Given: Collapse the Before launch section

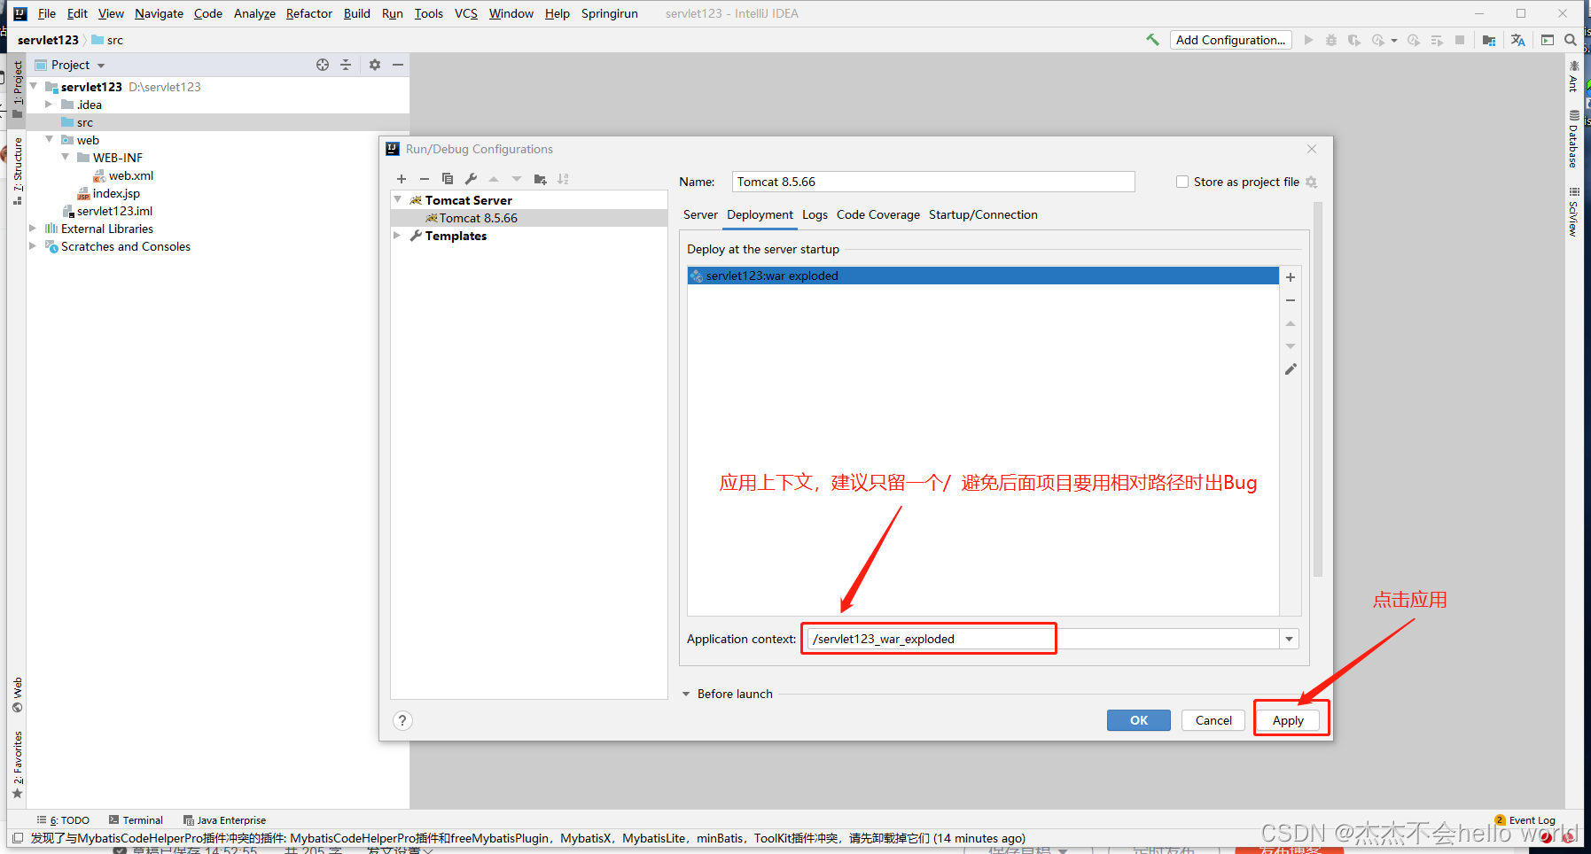Looking at the screenshot, I should [x=686, y=694].
